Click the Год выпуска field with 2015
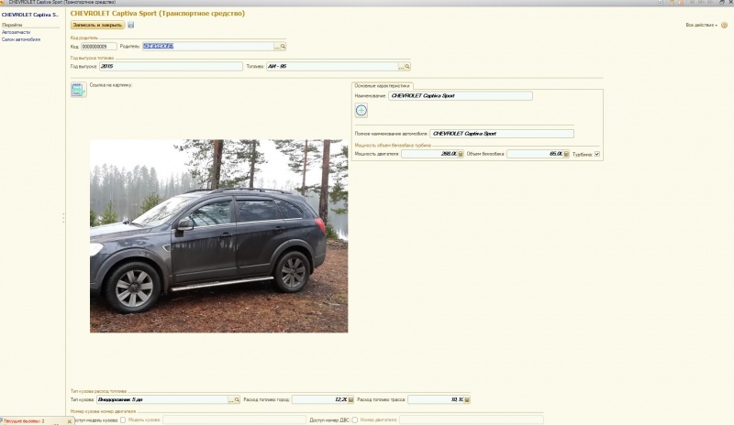The height and width of the screenshot is (425, 734). coord(171,66)
